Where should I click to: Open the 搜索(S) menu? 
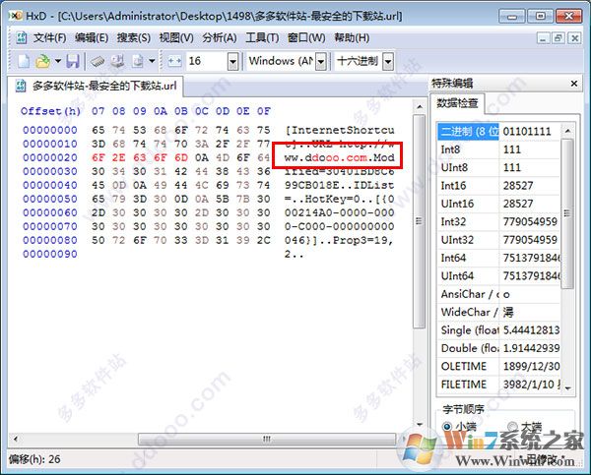coord(133,37)
